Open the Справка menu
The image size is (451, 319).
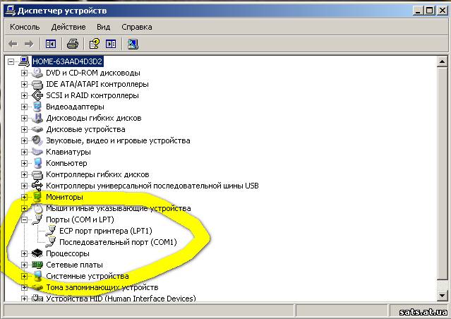(137, 27)
